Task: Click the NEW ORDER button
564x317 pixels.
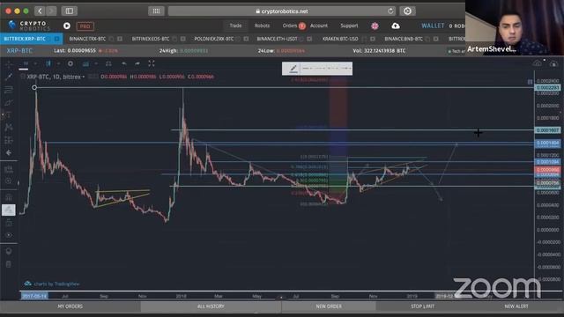Action: coord(329,306)
